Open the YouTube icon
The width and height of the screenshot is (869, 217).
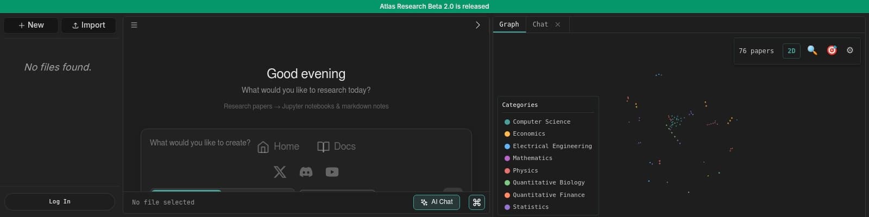pos(332,172)
